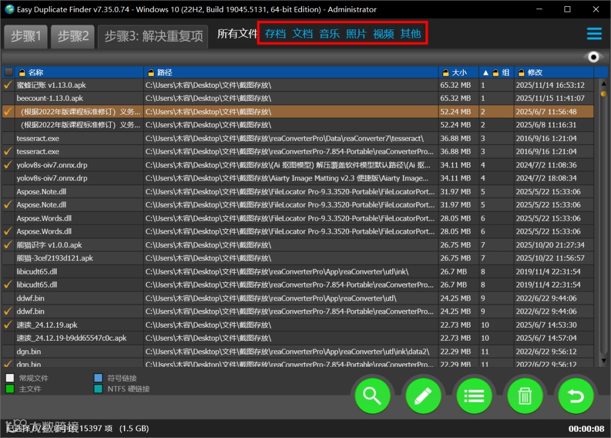Click the green list view button
This screenshot has width=611, height=438.
click(x=474, y=396)
